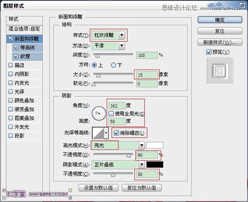
Task: Toggle the 消除锯齿 checkbox
Action: (x=116, y=133)
